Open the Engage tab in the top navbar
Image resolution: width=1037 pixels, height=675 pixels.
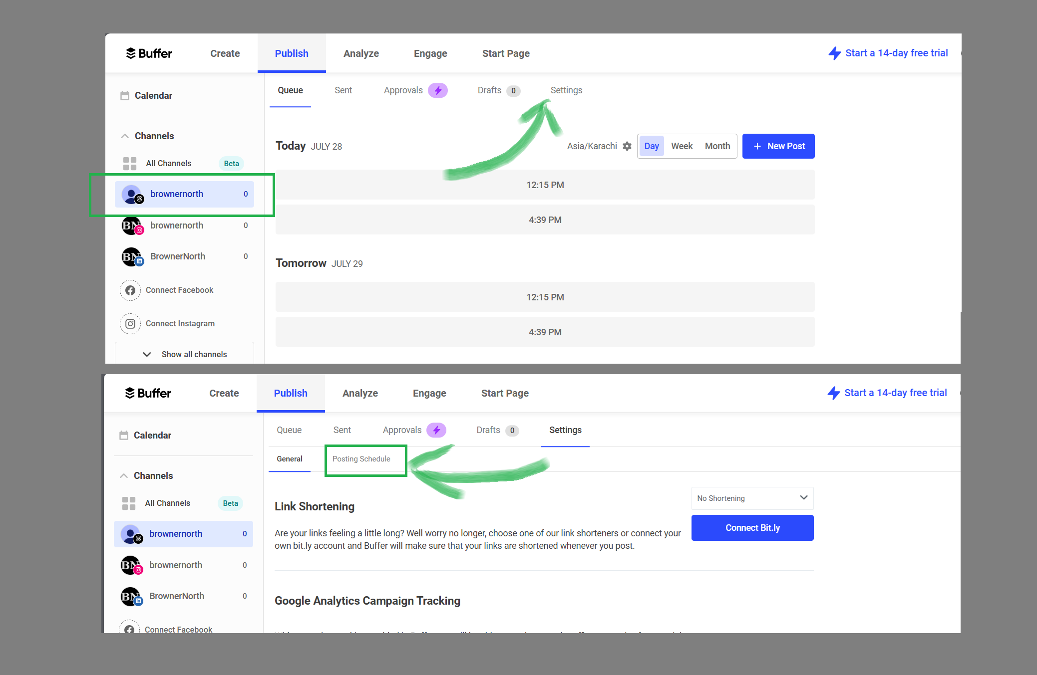(x=430, y=53)
